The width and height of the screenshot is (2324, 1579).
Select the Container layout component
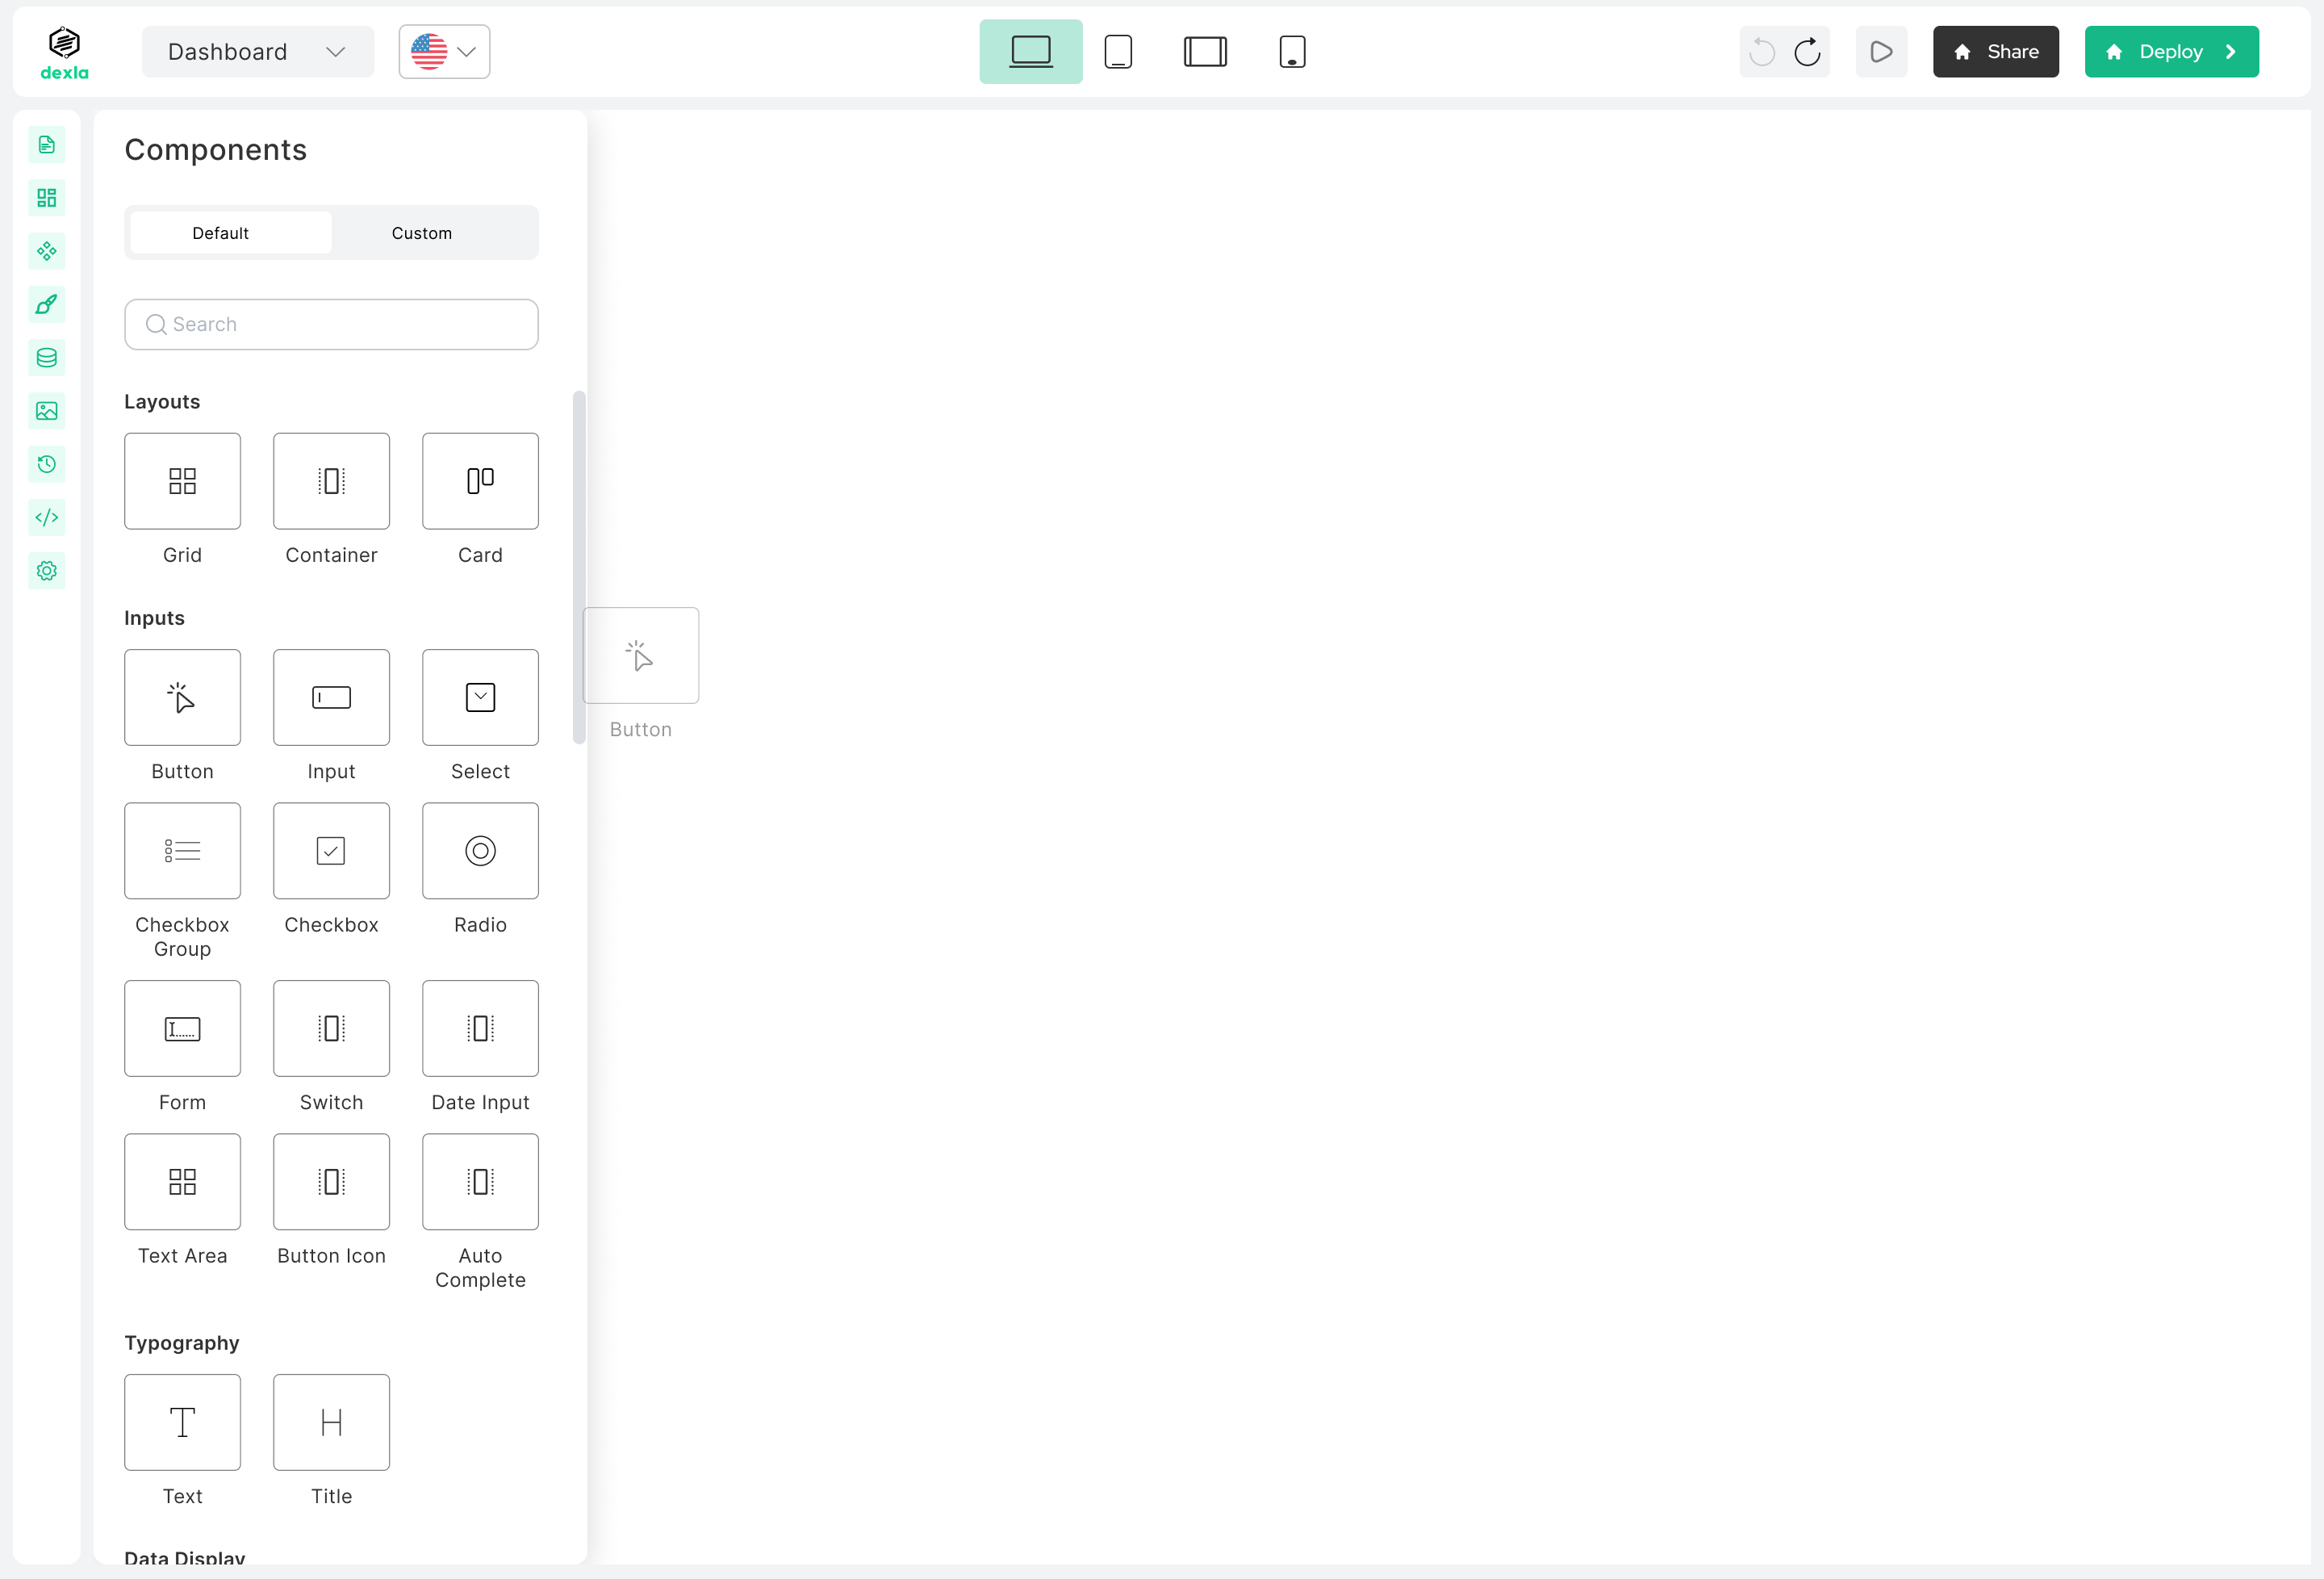pyautogui.click(x=331, y=481)
